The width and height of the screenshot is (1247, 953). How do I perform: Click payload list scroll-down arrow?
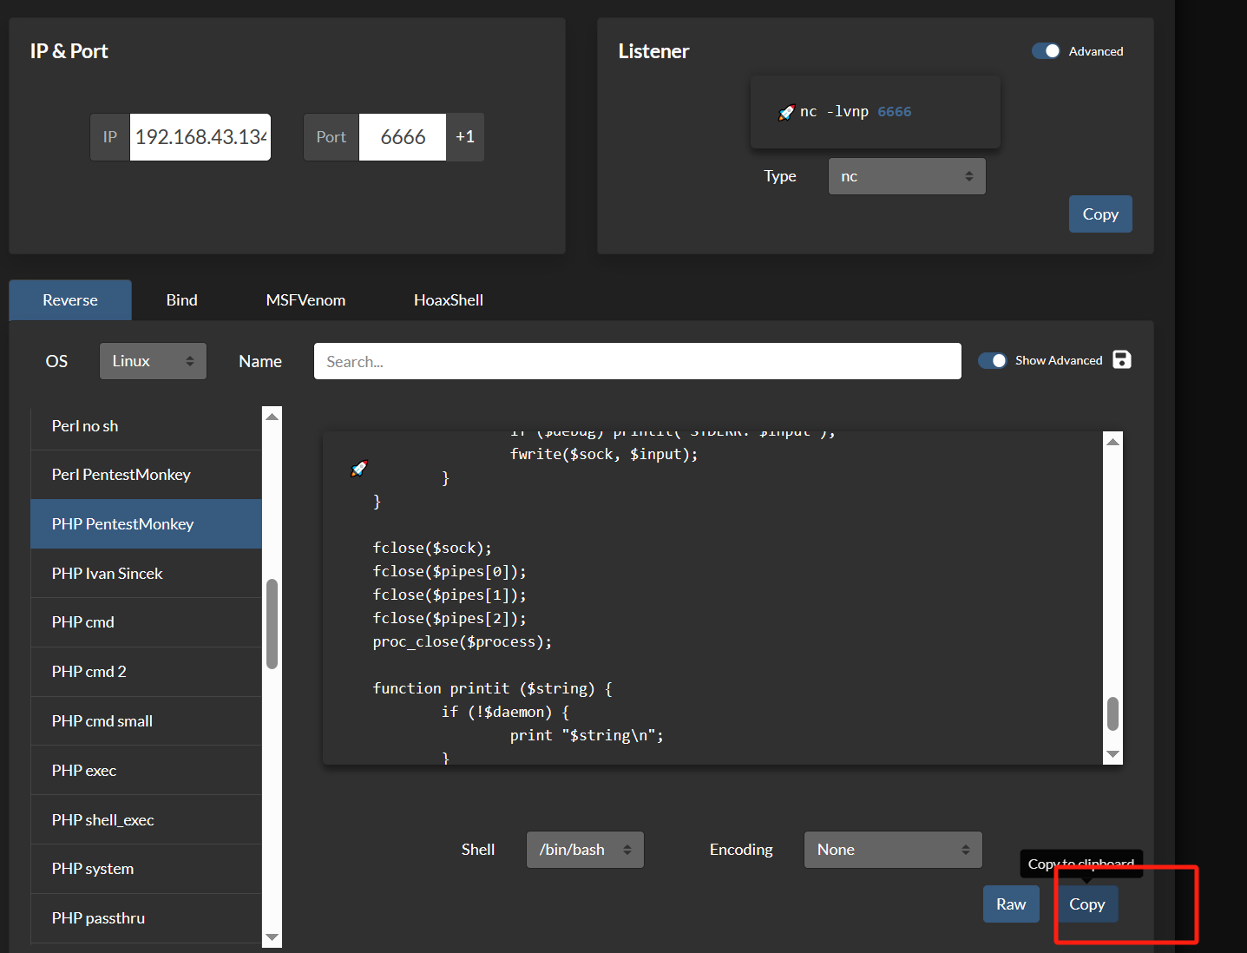pyautogui.click(x=272, y=937)
